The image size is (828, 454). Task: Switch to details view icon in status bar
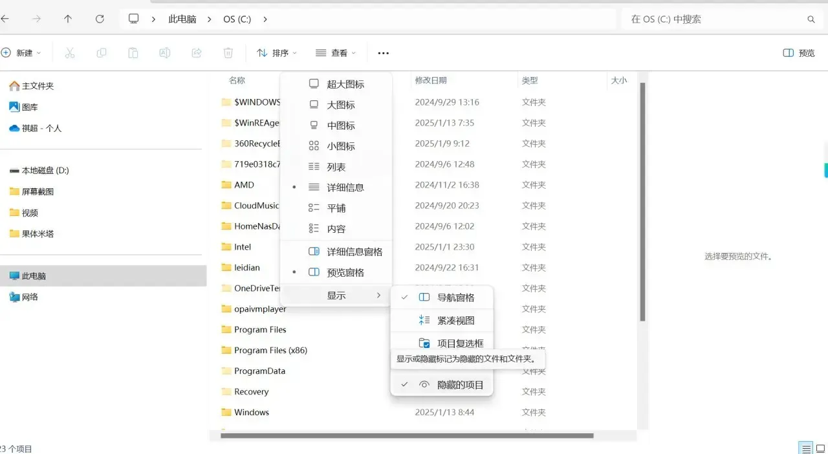[x=805, y=448]
